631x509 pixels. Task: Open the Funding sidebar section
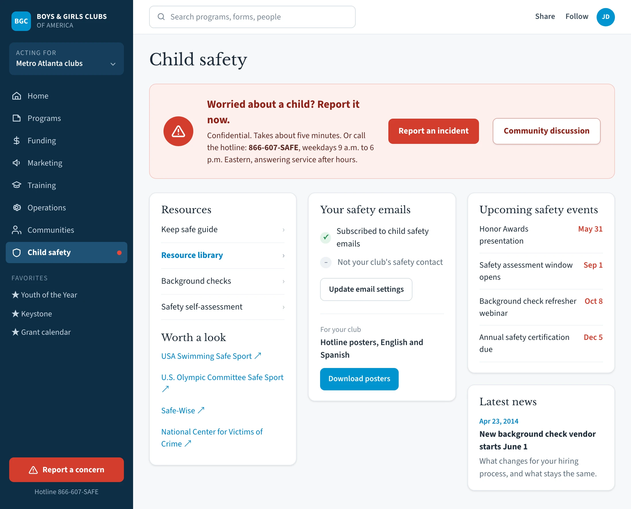pyautogui.click(x=67, y=140)
